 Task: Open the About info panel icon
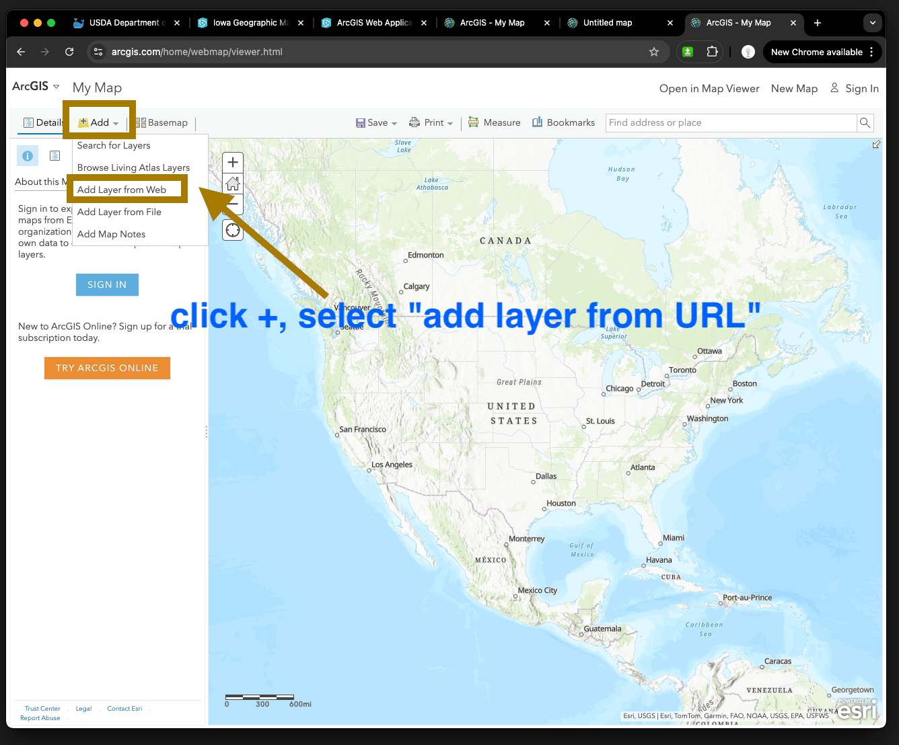(28, 155)
